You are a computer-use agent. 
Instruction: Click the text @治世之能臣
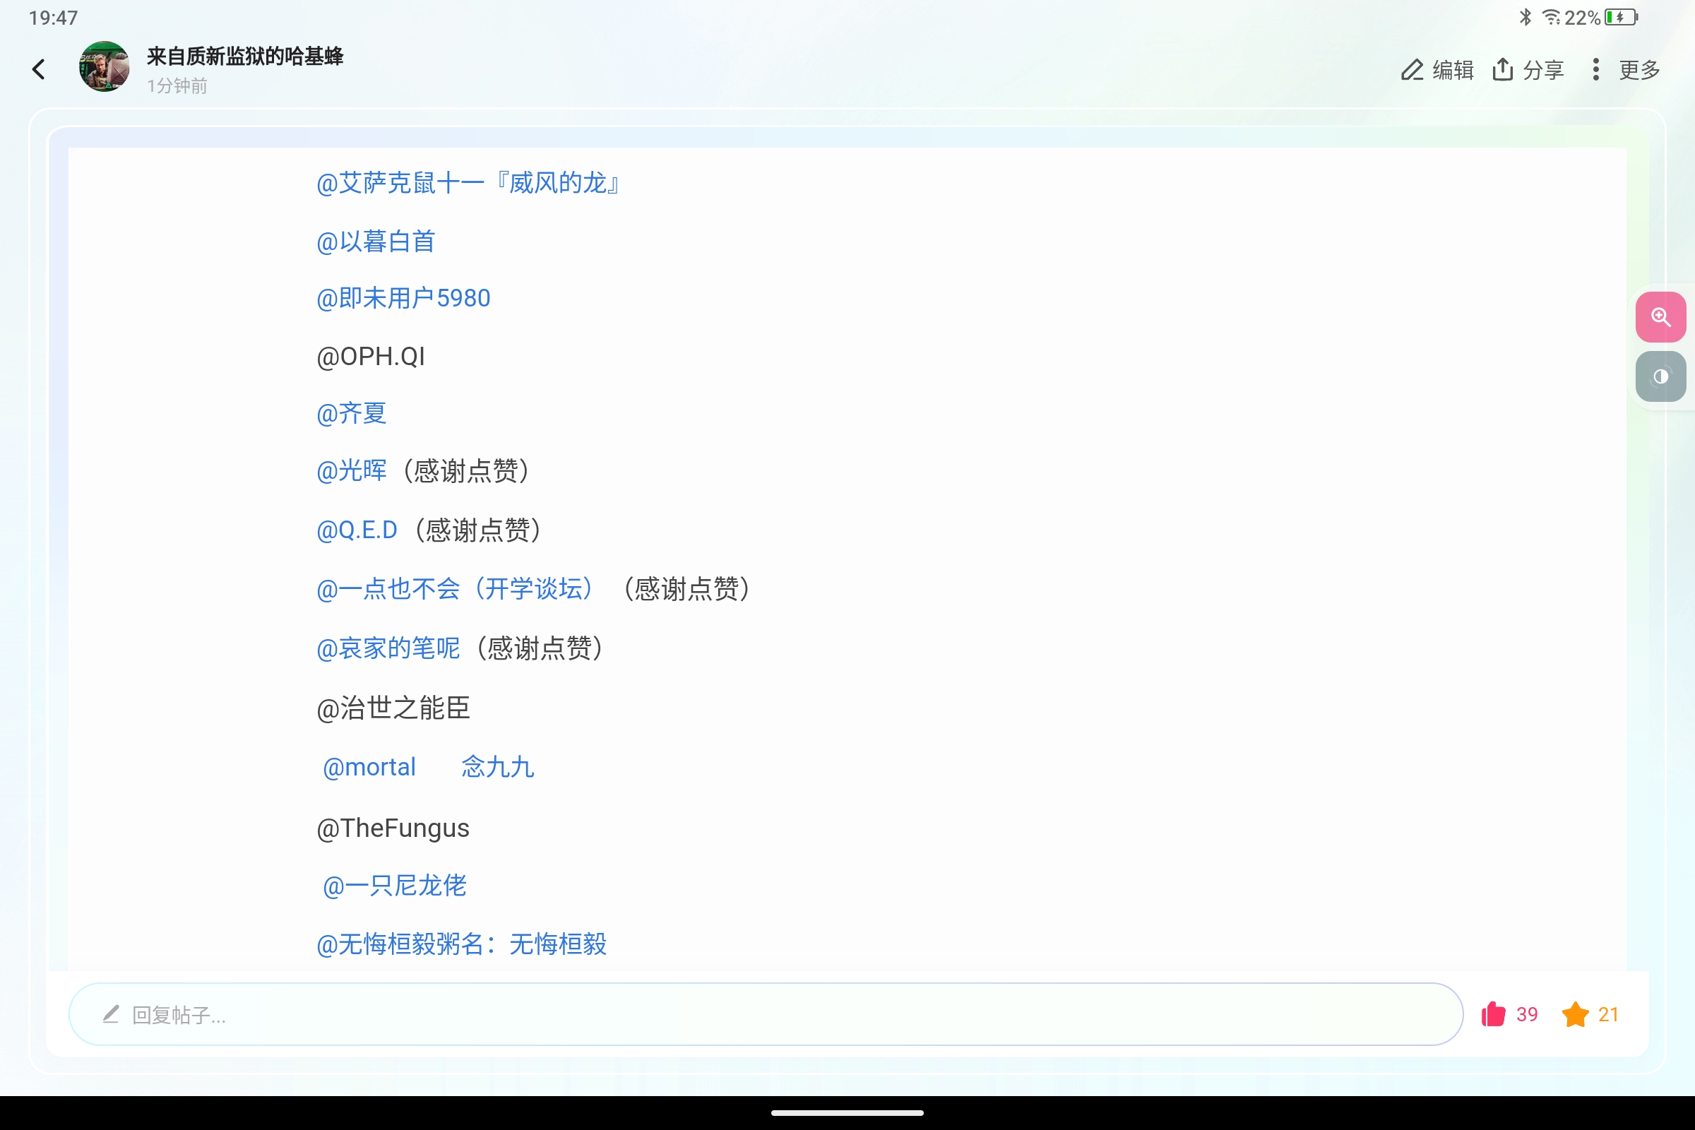coord(393,708)
